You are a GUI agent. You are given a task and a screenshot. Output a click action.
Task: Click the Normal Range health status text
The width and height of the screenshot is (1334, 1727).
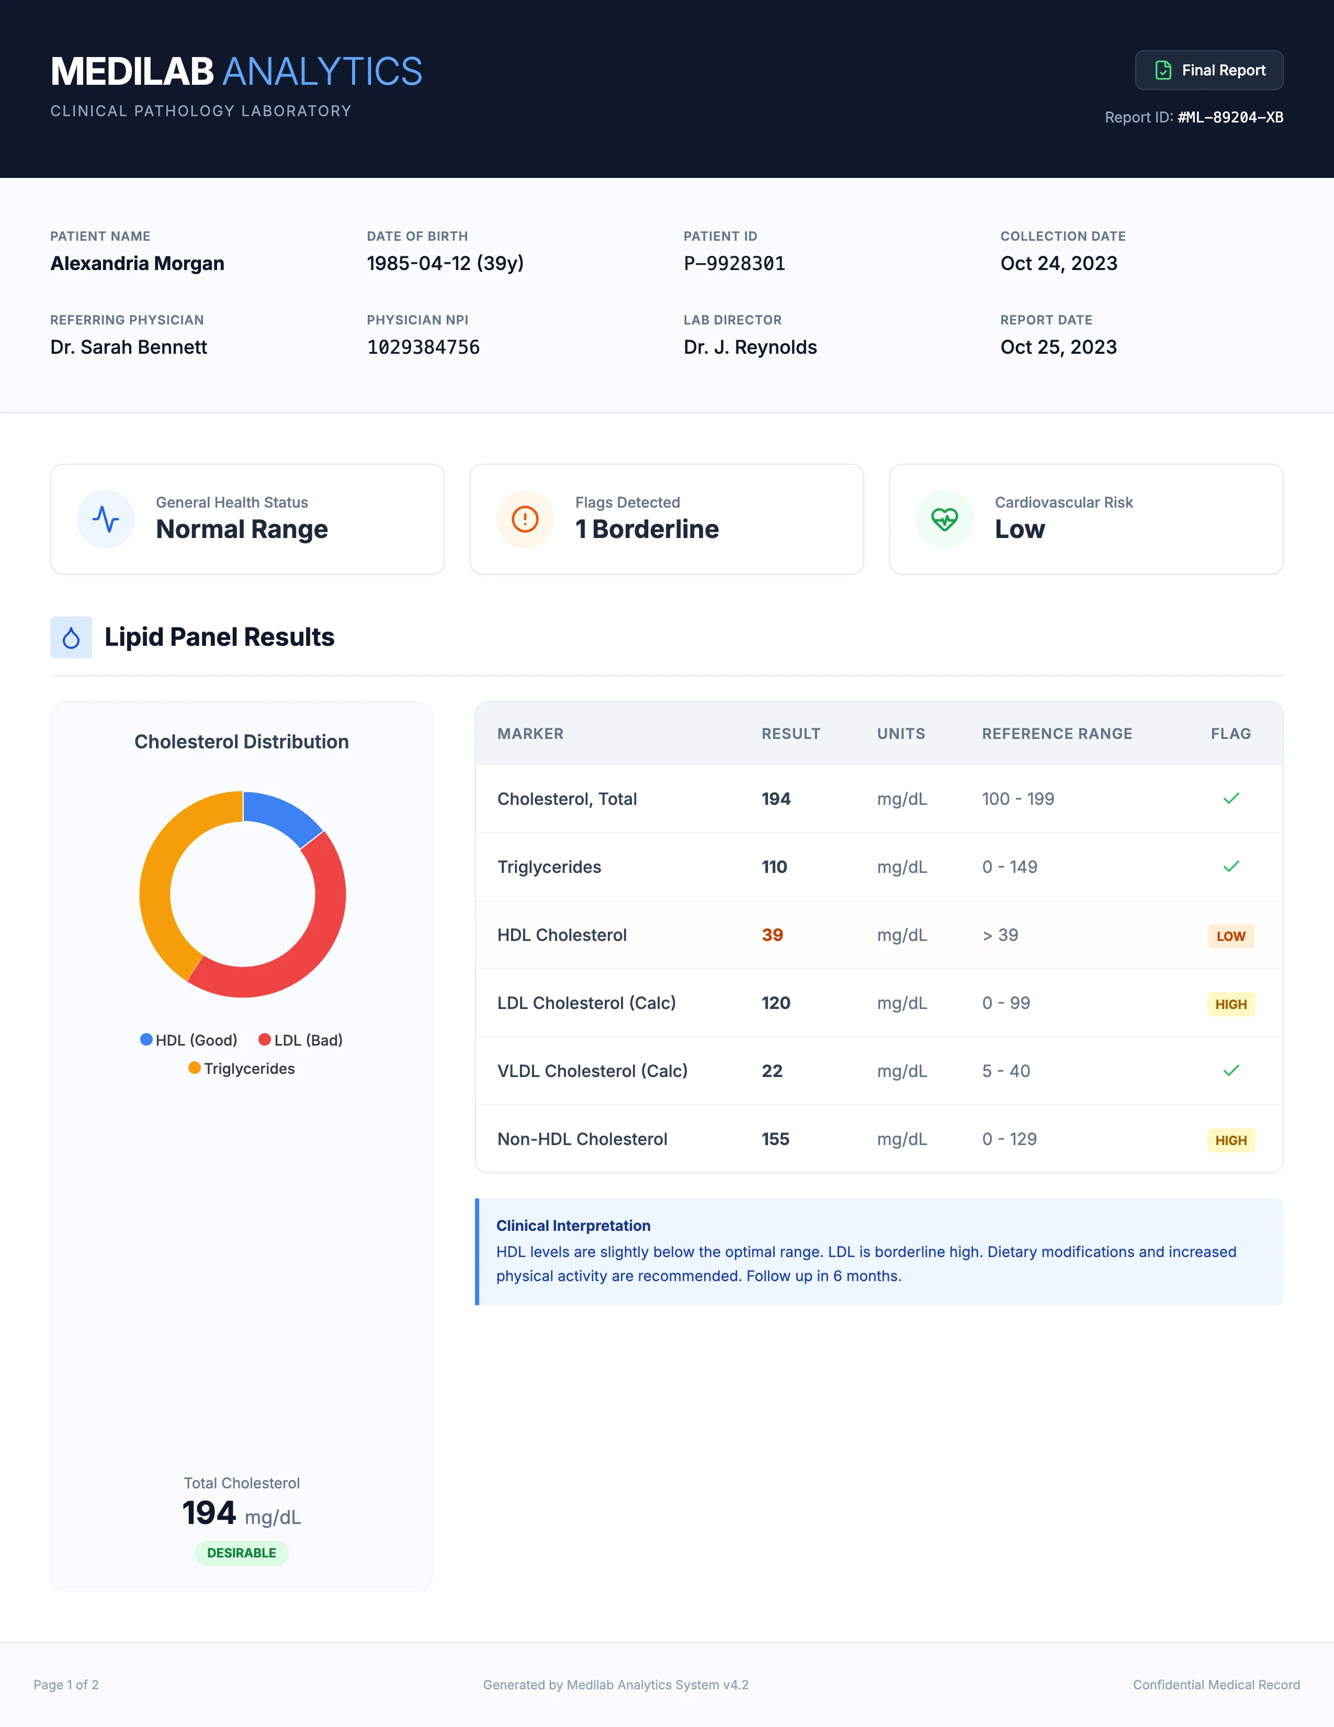(242, 529)
